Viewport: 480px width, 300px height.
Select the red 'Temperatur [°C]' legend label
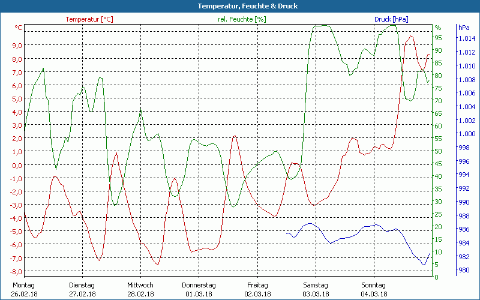(89, 19)
